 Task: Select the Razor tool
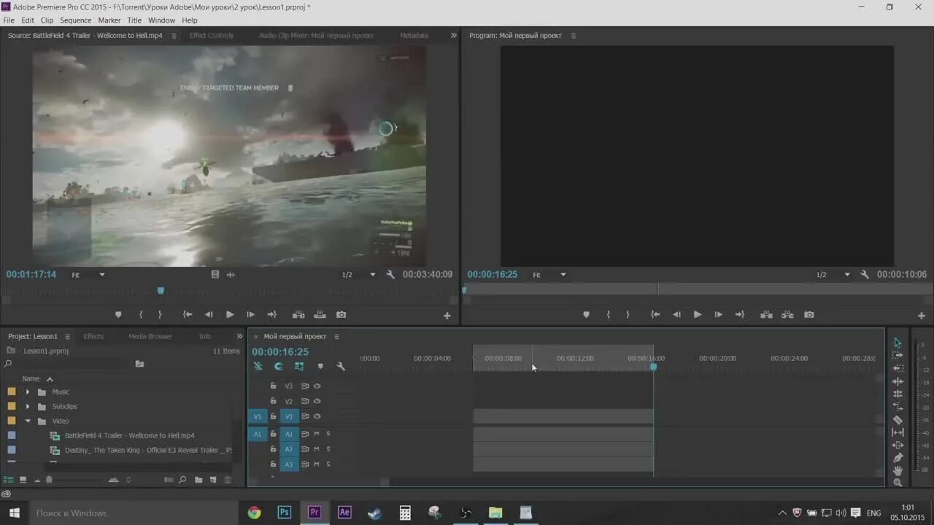click(898, 420)
